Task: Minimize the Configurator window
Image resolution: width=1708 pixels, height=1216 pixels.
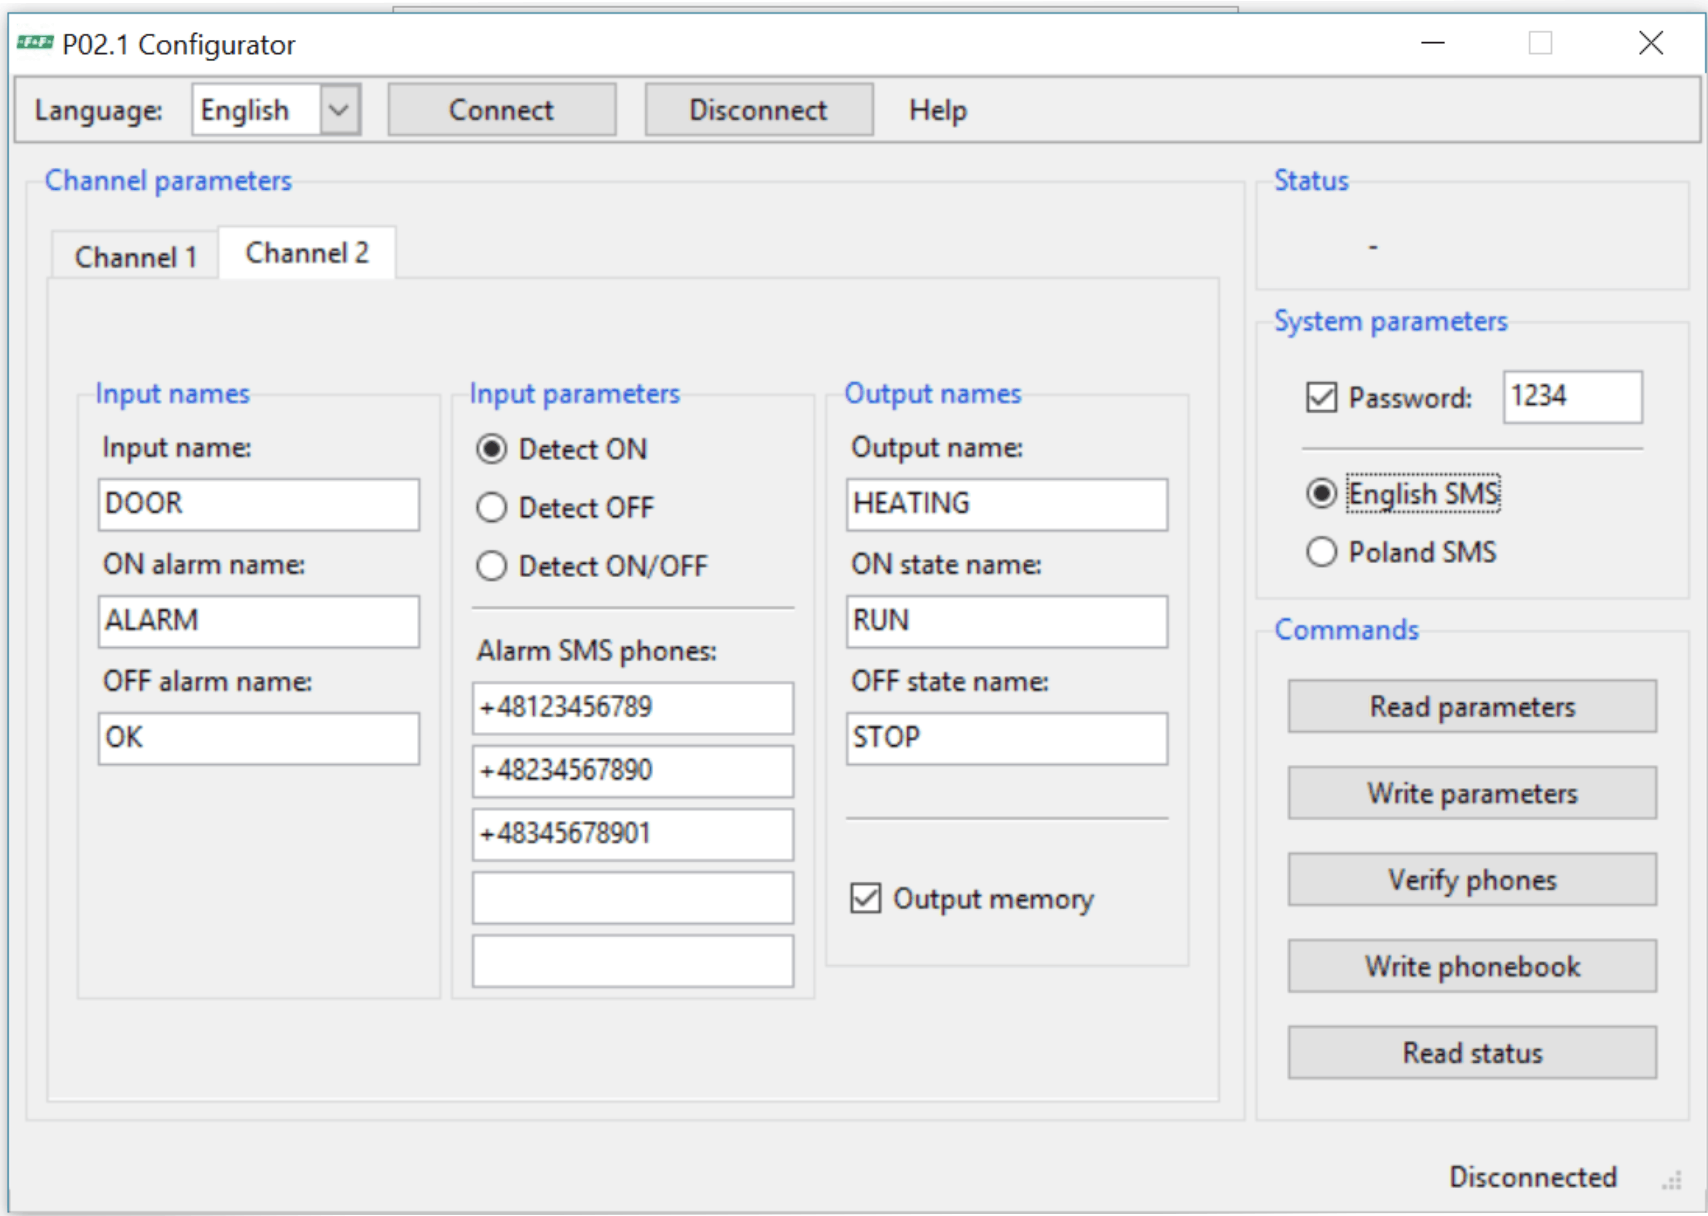Action: point(1433,43)
